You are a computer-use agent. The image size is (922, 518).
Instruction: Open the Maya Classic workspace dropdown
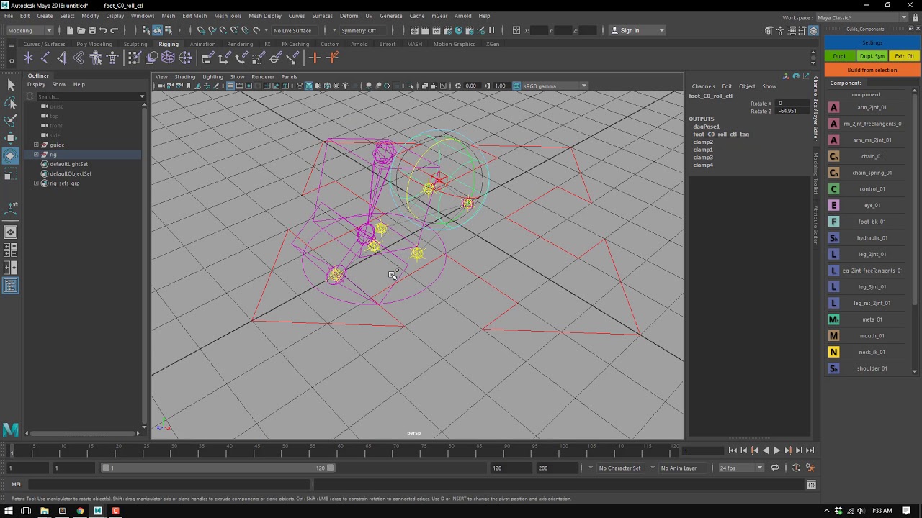[x=862, y=17]
